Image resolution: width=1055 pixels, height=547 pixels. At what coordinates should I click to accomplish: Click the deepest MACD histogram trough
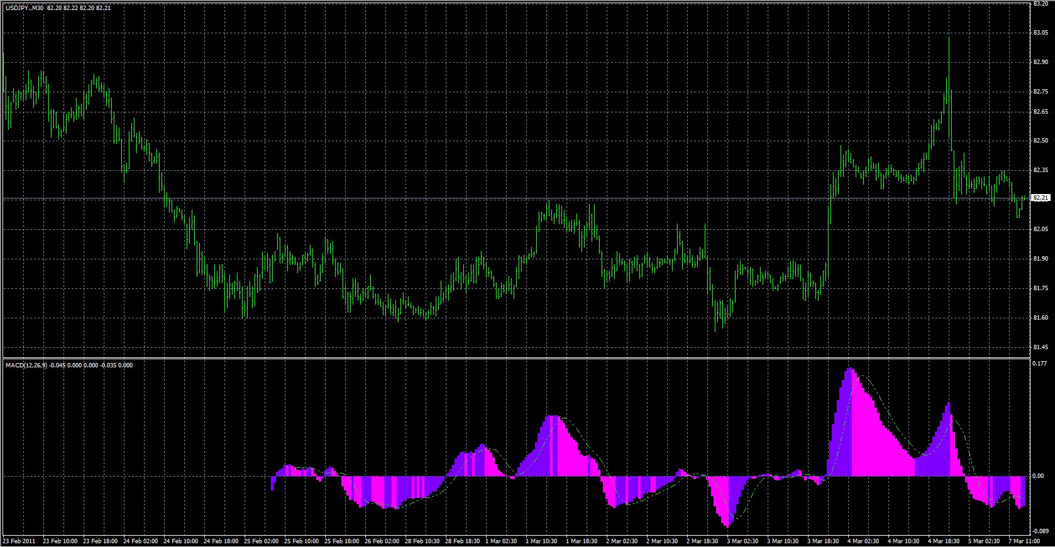[x=727, y=524]
